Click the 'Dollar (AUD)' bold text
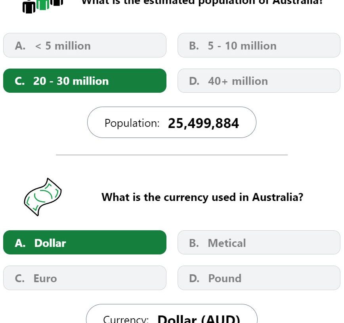The height and width of the screenshot is (323, 344). [199, 319]
